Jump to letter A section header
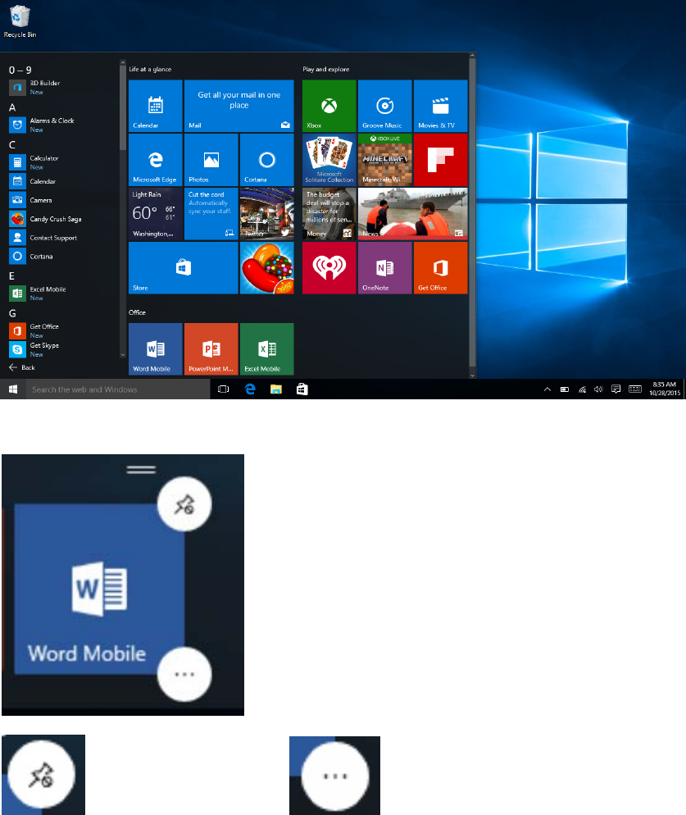Viewport: 686px width, 815px height. [12, 107]
